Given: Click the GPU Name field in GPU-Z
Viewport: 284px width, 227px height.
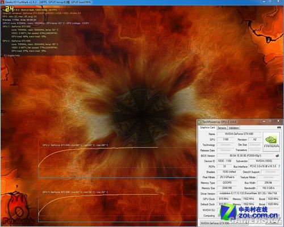Looking at the screenshot, I should pos(239,134).
